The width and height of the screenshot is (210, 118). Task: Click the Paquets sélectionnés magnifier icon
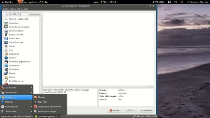tap(6, 19)
